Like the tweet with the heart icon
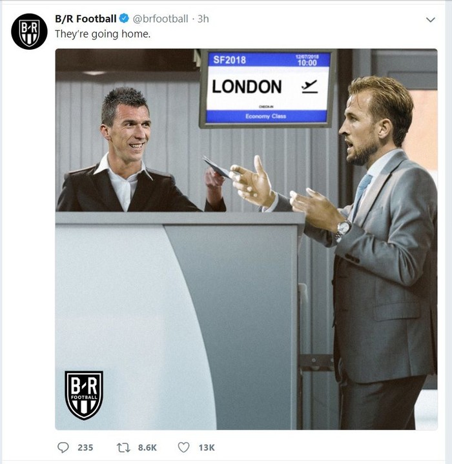Image resolution: width=452 pixels, height=464 pixels. coord(183,447)
